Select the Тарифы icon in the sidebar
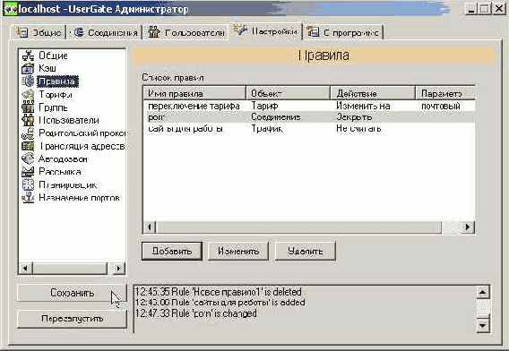This screenshot has height=351, width=509. tap(28, 94)
